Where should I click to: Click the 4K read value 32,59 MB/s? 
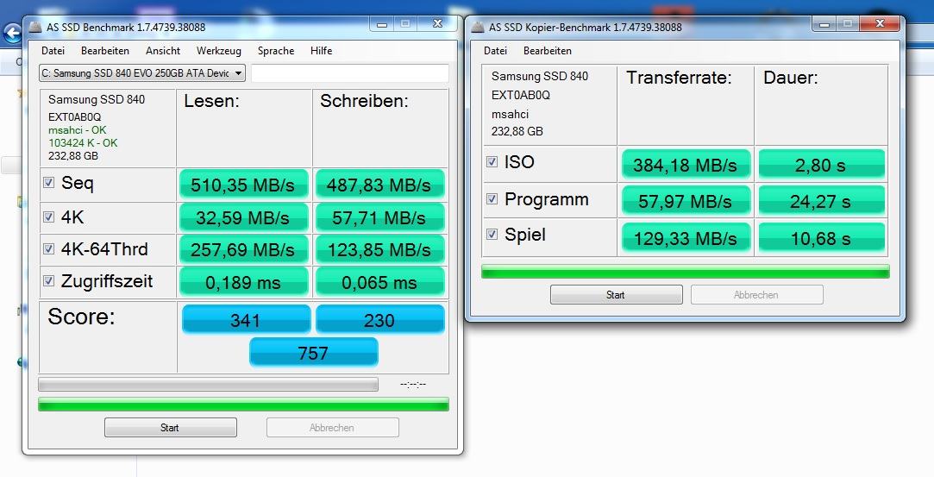click(243, 217)
